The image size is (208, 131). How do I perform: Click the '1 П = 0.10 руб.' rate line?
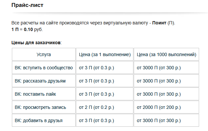[27, 29]
